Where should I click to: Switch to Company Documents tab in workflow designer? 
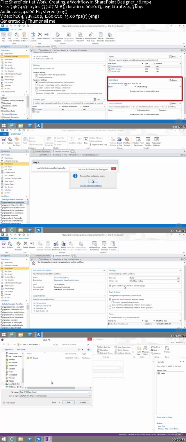point(41,151)
